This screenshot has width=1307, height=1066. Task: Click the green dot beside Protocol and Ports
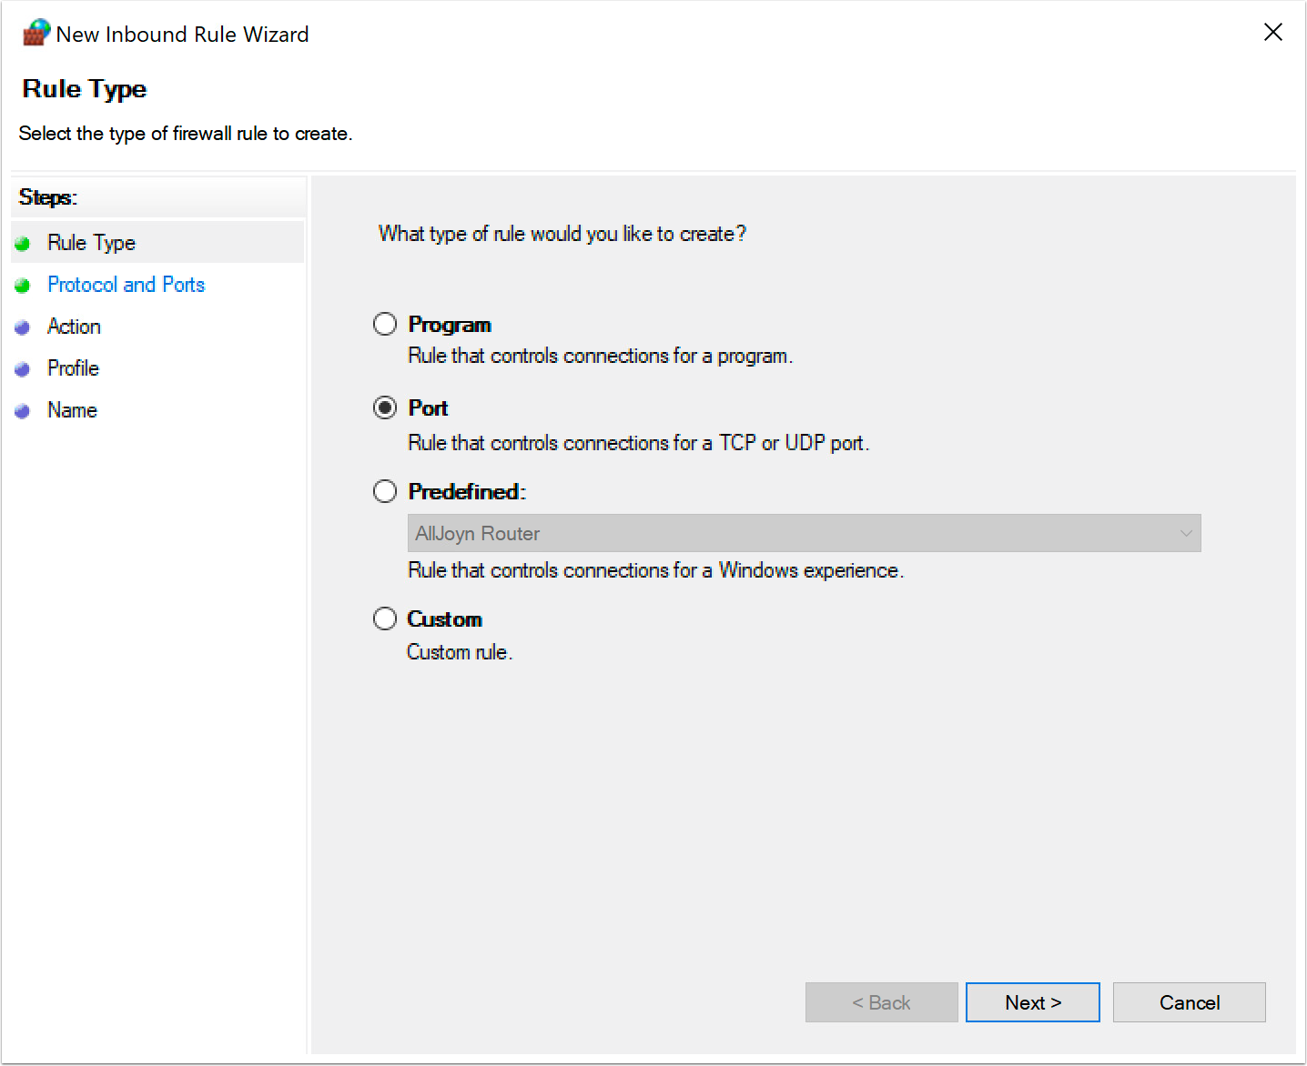[23, 285]
